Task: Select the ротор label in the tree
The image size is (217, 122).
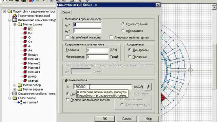Action: pos(32,76)
